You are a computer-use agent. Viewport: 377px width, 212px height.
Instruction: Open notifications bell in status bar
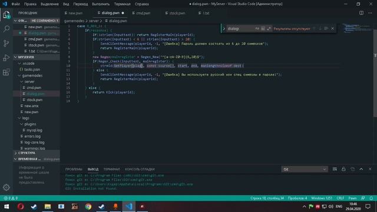[x=371, y=198]
